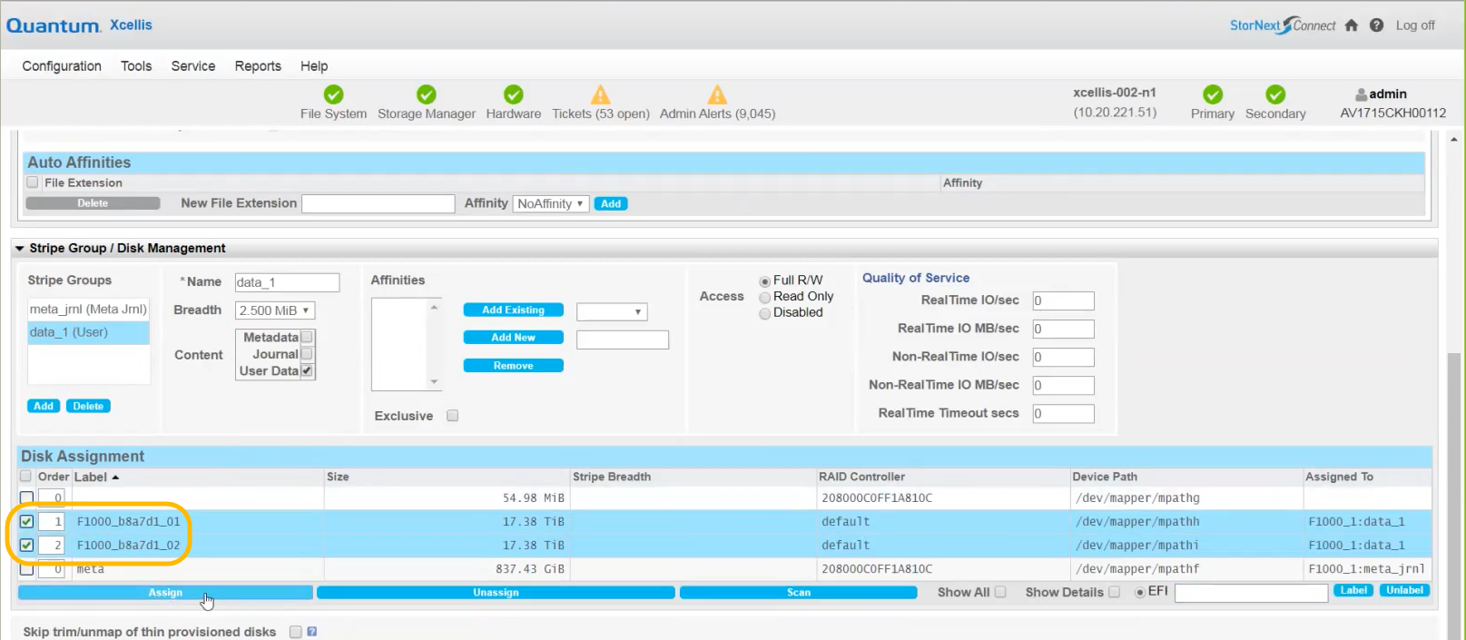Click the New File Extension input field
The width and height of the screenshot is (1466, 640).
pyautogui.click(x=379, y=203)
